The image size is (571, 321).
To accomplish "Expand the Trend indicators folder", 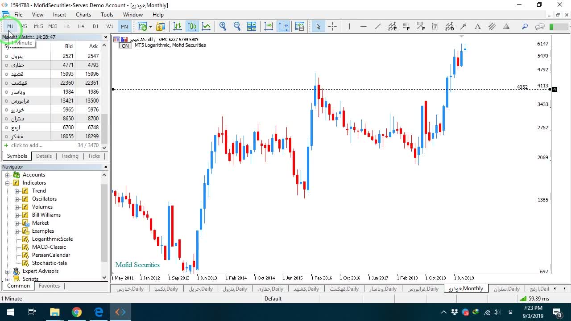I will pyautogui.click(x=17, y=191).
